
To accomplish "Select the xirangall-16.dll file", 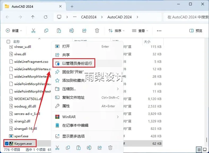I will tap(25, 129).
